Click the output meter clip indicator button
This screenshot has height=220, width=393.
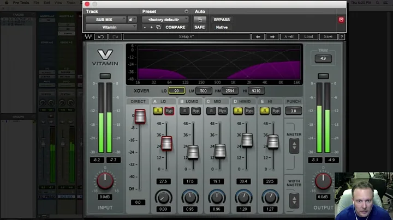(x=323, y=76)
